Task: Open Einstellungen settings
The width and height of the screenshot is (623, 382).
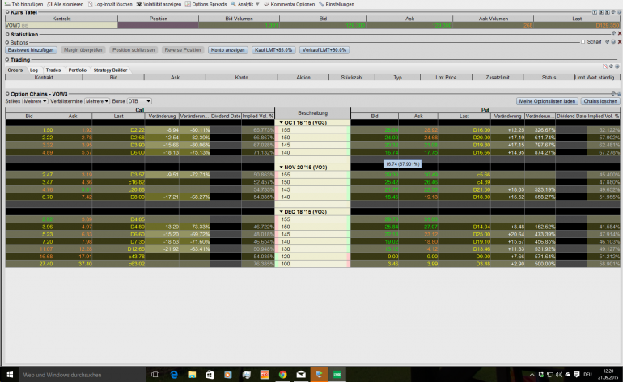Action: tap(336, 4)
